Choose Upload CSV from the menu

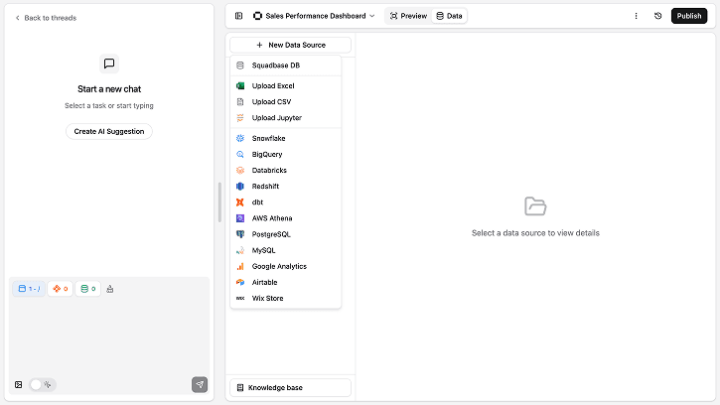click(x=271, y=101)
